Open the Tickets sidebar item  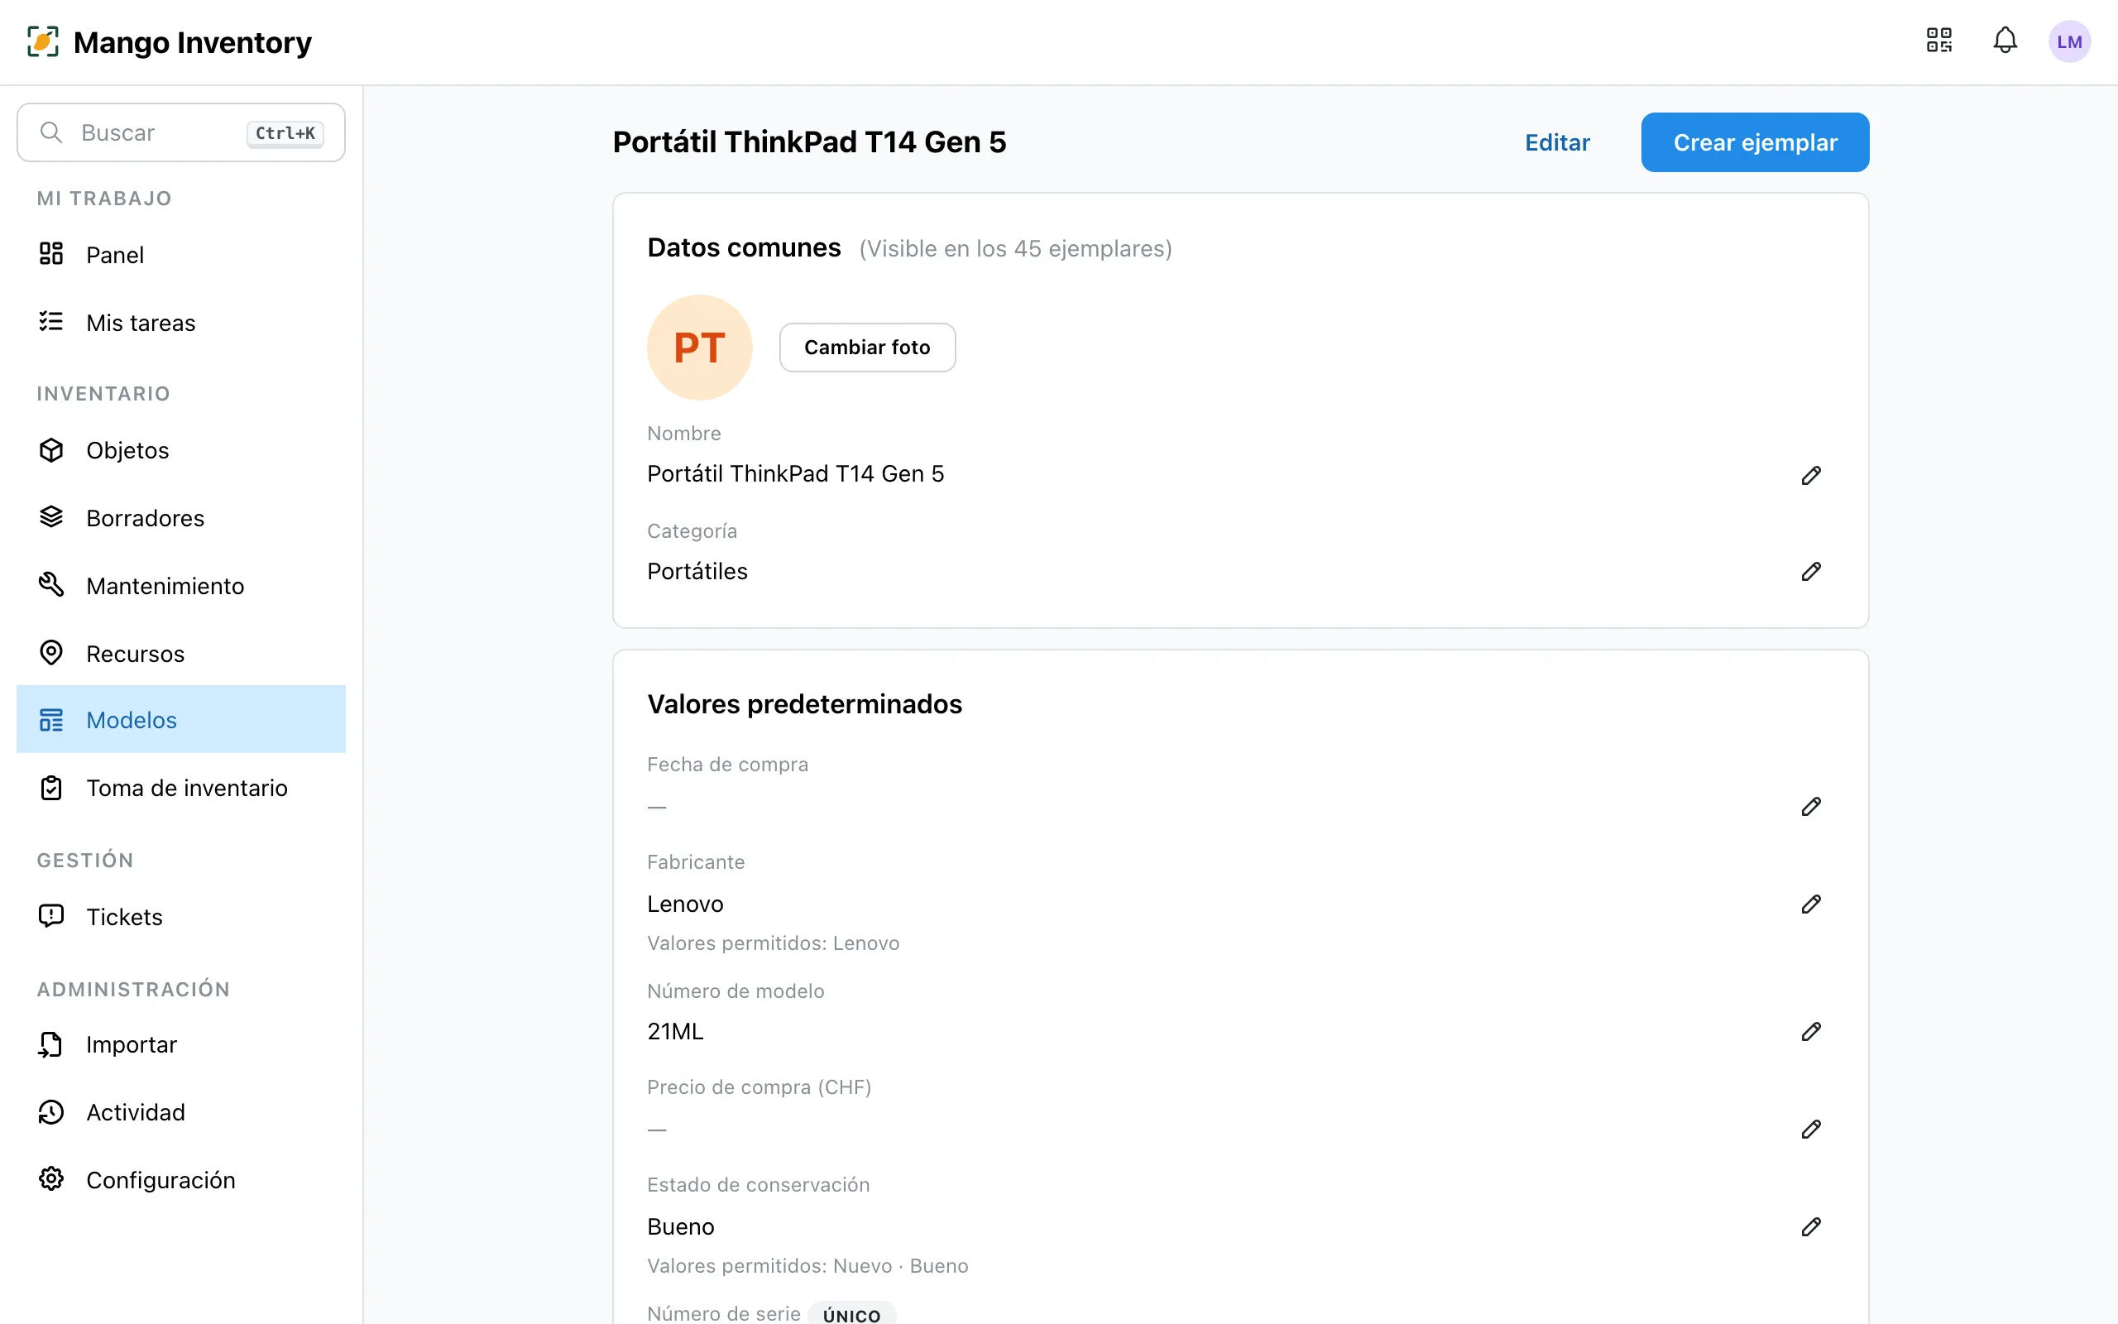pos(181,917)
